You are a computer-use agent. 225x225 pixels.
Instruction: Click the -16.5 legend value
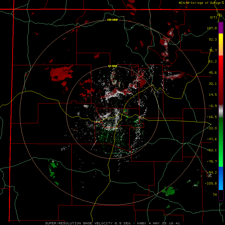pyautogui.click(x=212, y=117)
